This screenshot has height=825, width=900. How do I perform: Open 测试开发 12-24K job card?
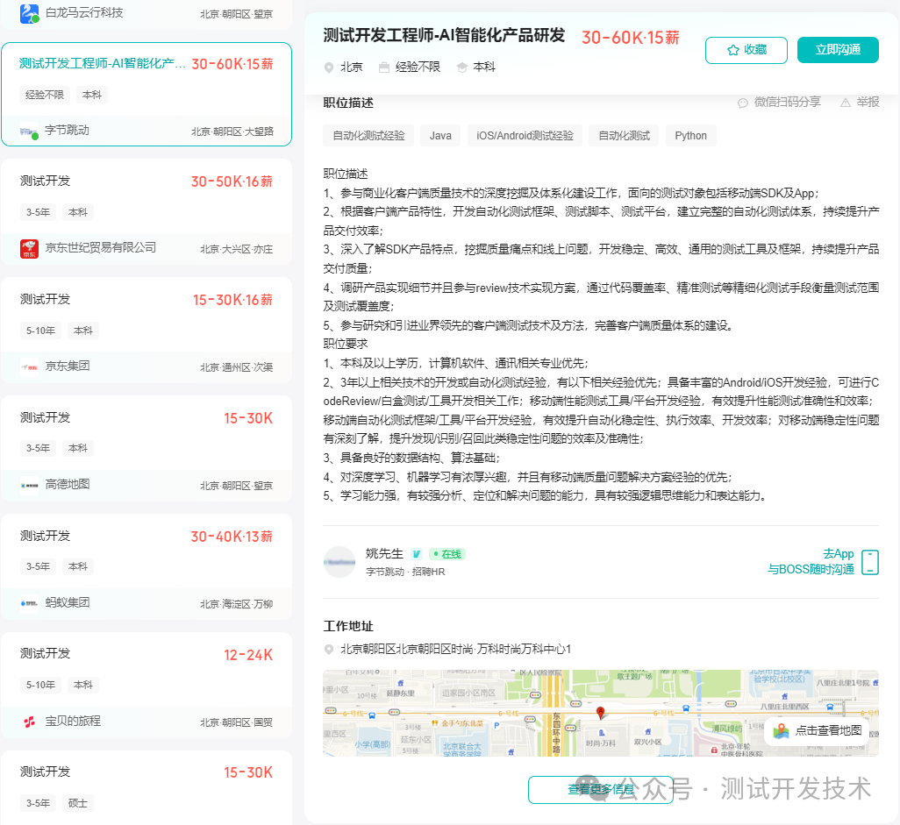(146, 685)
